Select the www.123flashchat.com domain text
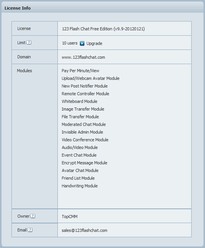The height and width of the screenshot is (248, 205). [x=83, y=57]
